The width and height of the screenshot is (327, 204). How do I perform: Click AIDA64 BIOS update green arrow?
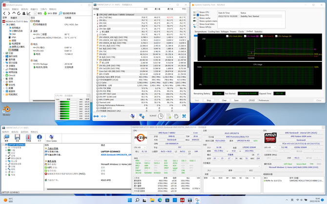[45, 13]
